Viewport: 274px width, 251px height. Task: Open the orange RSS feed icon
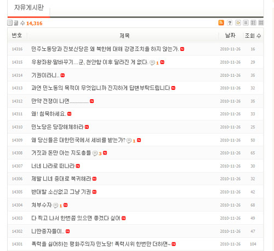[221, 22]
